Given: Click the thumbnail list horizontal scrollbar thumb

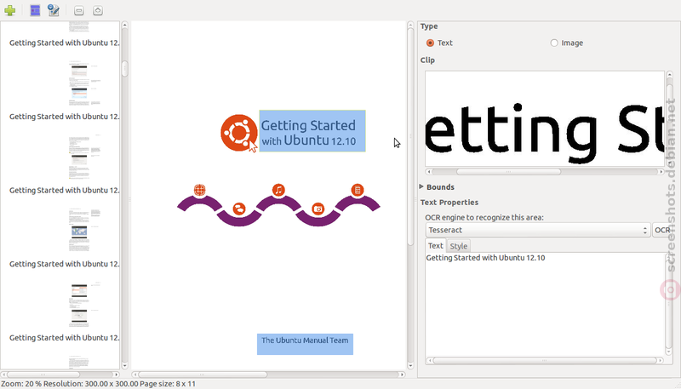Looking at the screenshot, I should [x=43, y=375].
